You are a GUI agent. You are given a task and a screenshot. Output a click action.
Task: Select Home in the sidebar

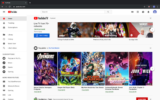pyautogui.click(x=13, y=18)
